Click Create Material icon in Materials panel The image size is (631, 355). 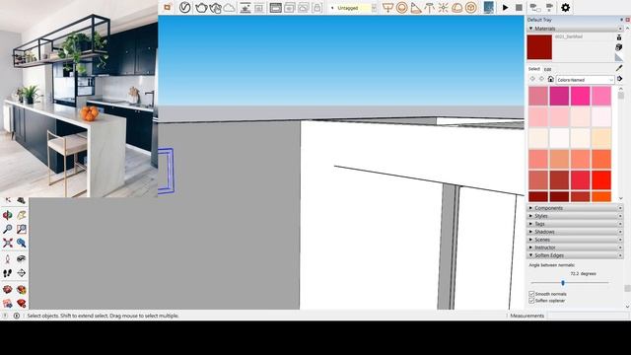[619, 47]
